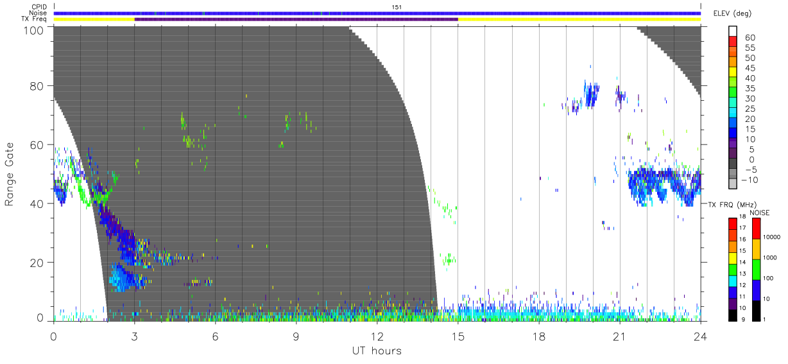This screenshot has width=788, height=364.
Task: Click the TX Freq row label
Action: pos(34,19)
